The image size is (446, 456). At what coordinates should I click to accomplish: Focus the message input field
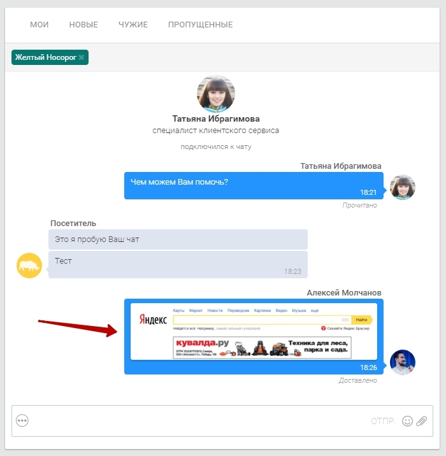click(222, 421)
